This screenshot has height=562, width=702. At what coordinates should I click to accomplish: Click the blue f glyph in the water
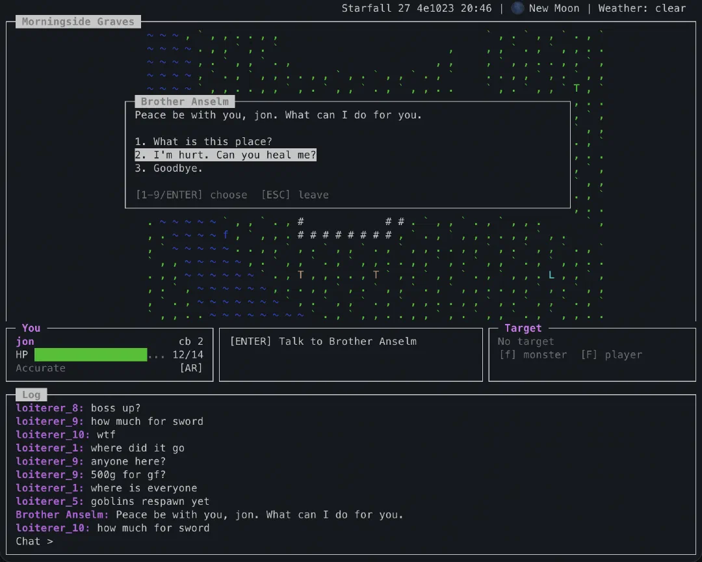(226, 234)
